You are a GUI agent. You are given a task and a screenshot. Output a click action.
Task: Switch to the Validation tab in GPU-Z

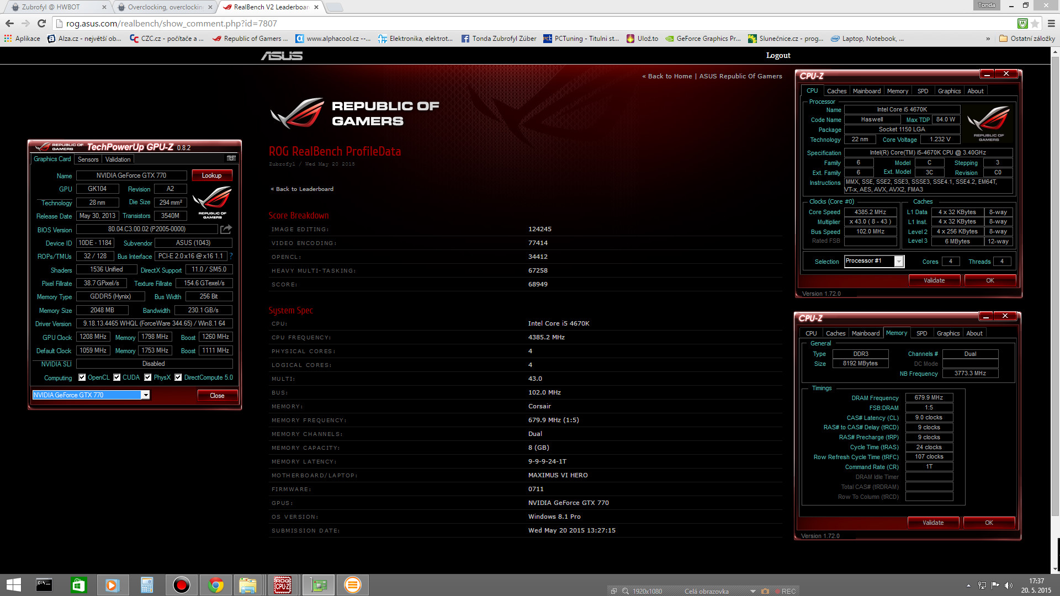click(118, 159)
